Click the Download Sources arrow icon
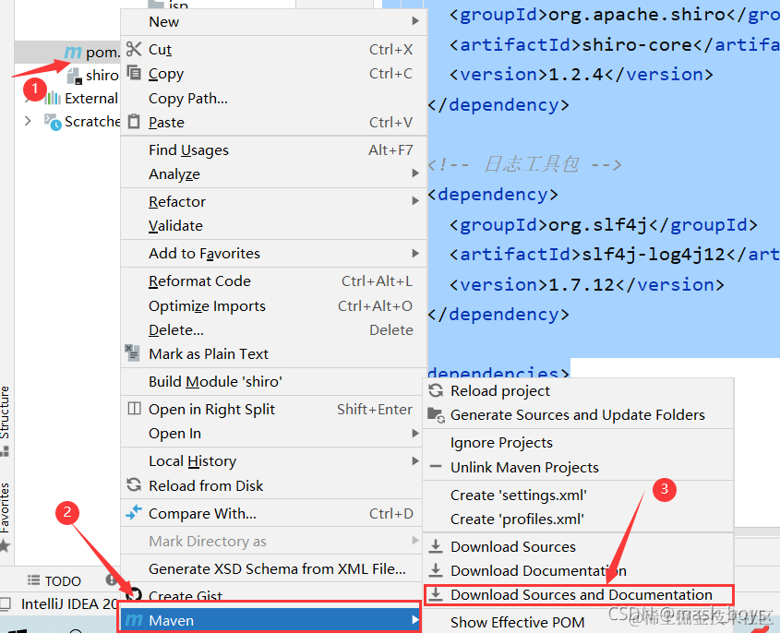This screenshot has height=633, width=780. (436, 546)
